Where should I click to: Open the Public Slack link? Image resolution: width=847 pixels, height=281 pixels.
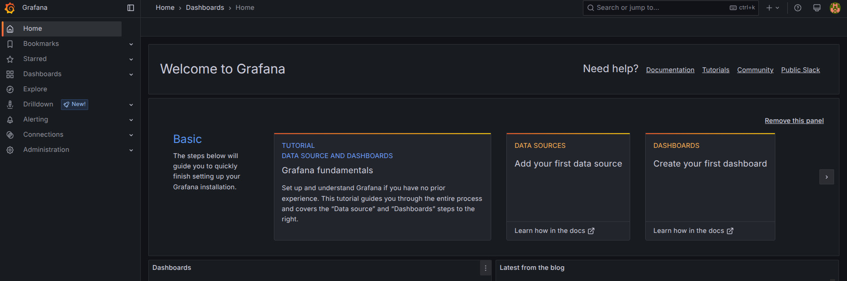click(x=800, y=70)
